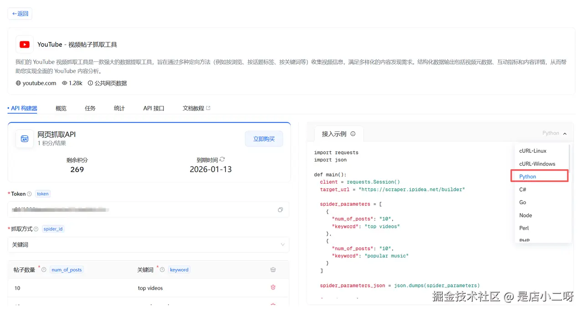Click the spider_id parameter tag
This screenshot has height=312, width=583.
(53, 229)
